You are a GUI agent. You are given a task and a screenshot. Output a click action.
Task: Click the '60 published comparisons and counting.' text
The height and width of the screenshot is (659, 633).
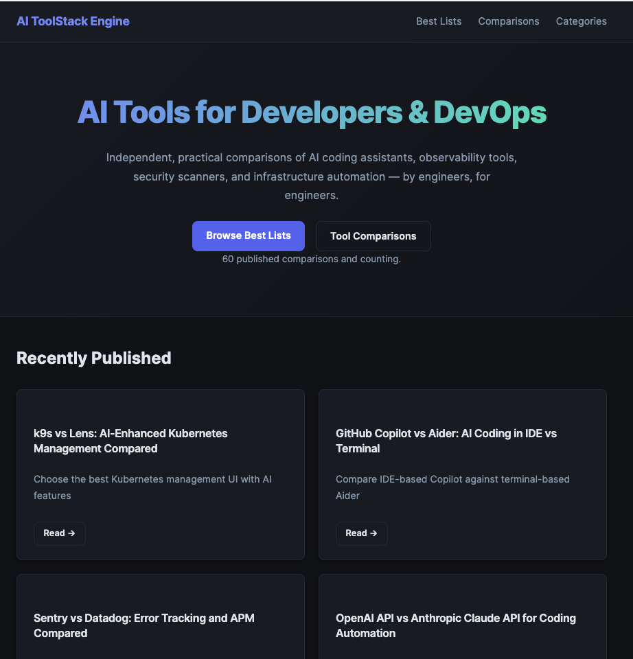(312, 259)
